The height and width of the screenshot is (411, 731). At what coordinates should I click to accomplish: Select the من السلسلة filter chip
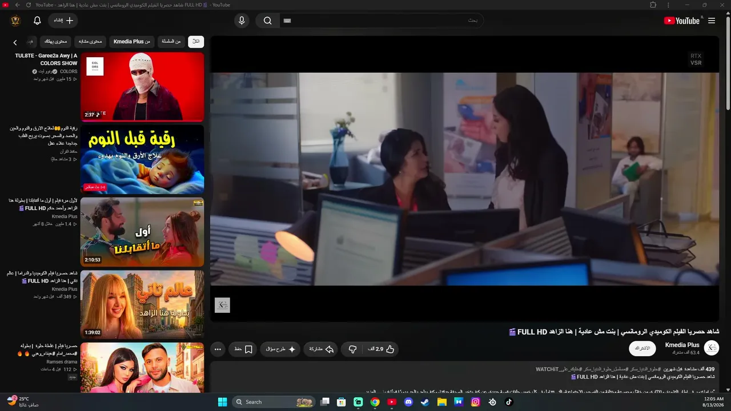tap(171, 41)
